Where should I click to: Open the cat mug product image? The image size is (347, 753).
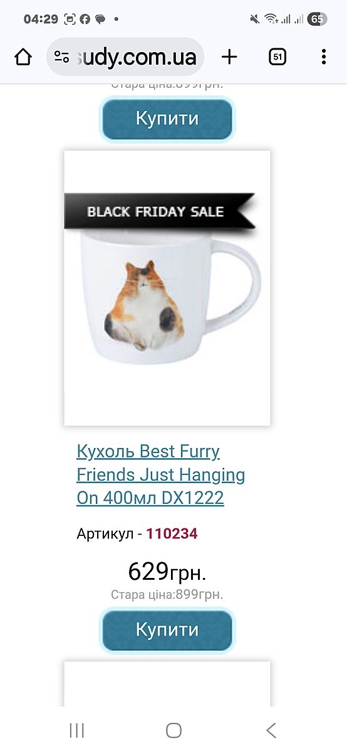pyautogui.click(x=167, y=288)
